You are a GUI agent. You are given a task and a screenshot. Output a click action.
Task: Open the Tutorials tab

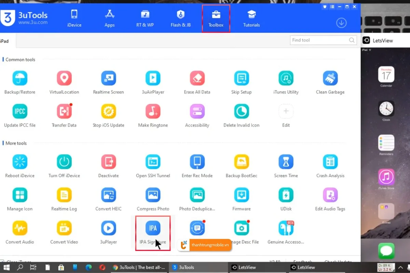tap(251, 18)
